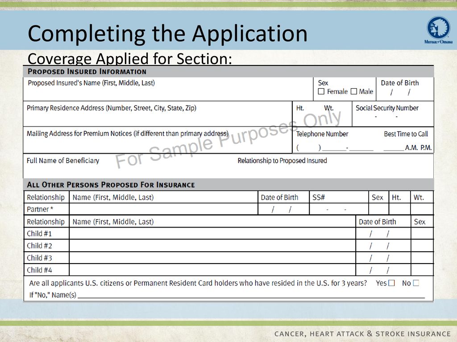The width and height of the screenshot is (457, 342).
Task: Click the "Ht." label beside Social Security Number
Action: [x=300, y=108]
